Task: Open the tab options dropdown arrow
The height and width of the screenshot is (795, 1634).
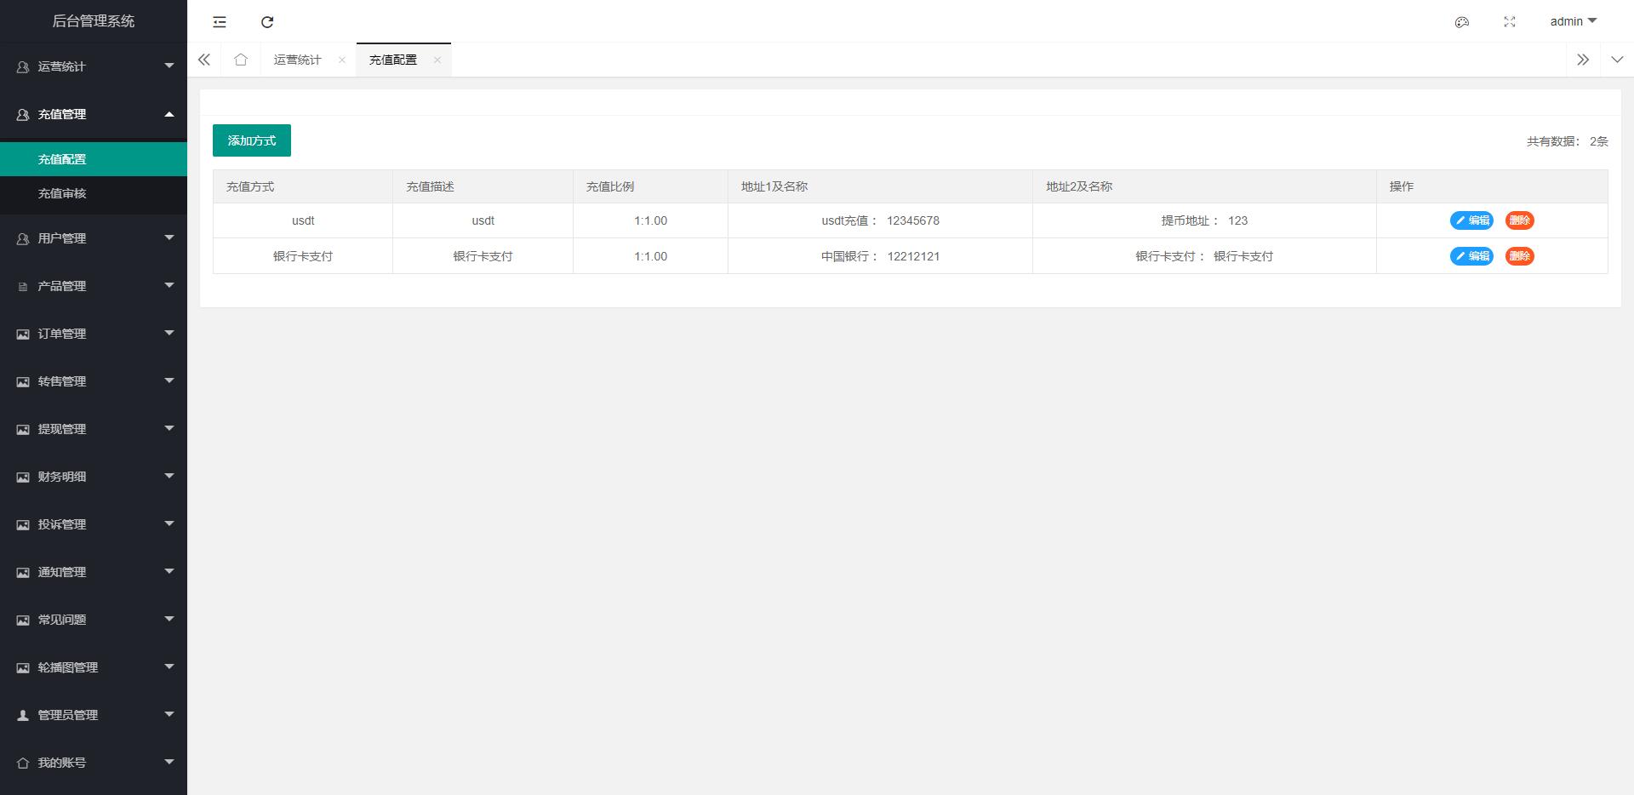Action: tap(1617, 60)
